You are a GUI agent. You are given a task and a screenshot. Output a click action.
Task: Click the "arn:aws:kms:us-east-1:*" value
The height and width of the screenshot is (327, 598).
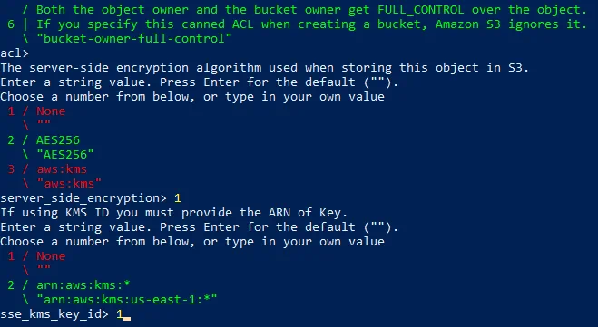click(127, 300)
